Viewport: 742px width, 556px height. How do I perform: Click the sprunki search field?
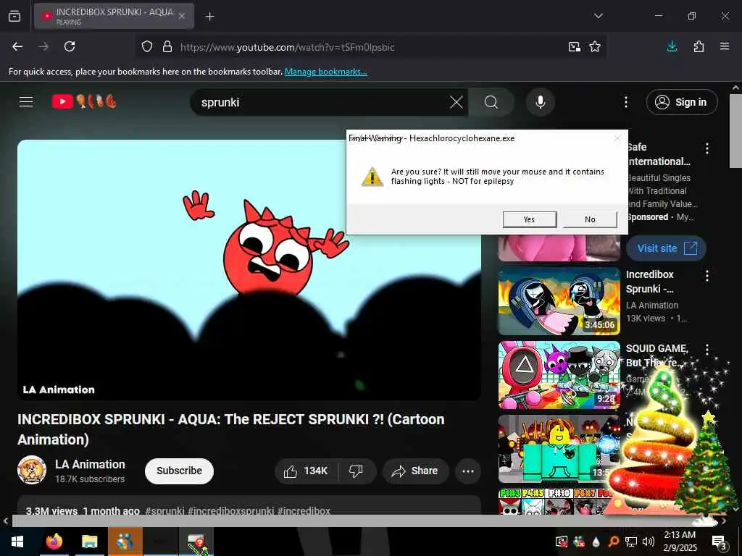322,102
